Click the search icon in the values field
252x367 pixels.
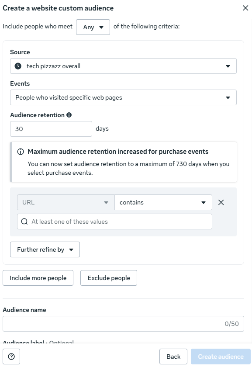(x=24, y=222)
